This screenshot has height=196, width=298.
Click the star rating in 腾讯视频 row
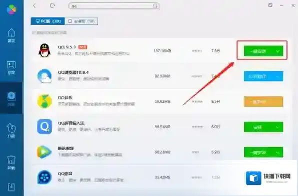tap(195, 152)
